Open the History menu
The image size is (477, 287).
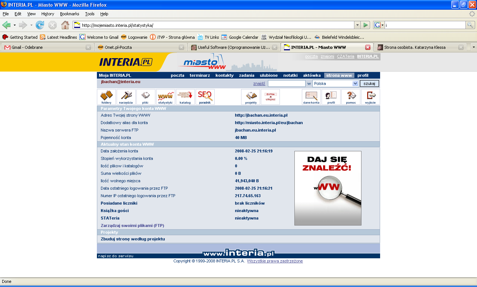[48, 14]
